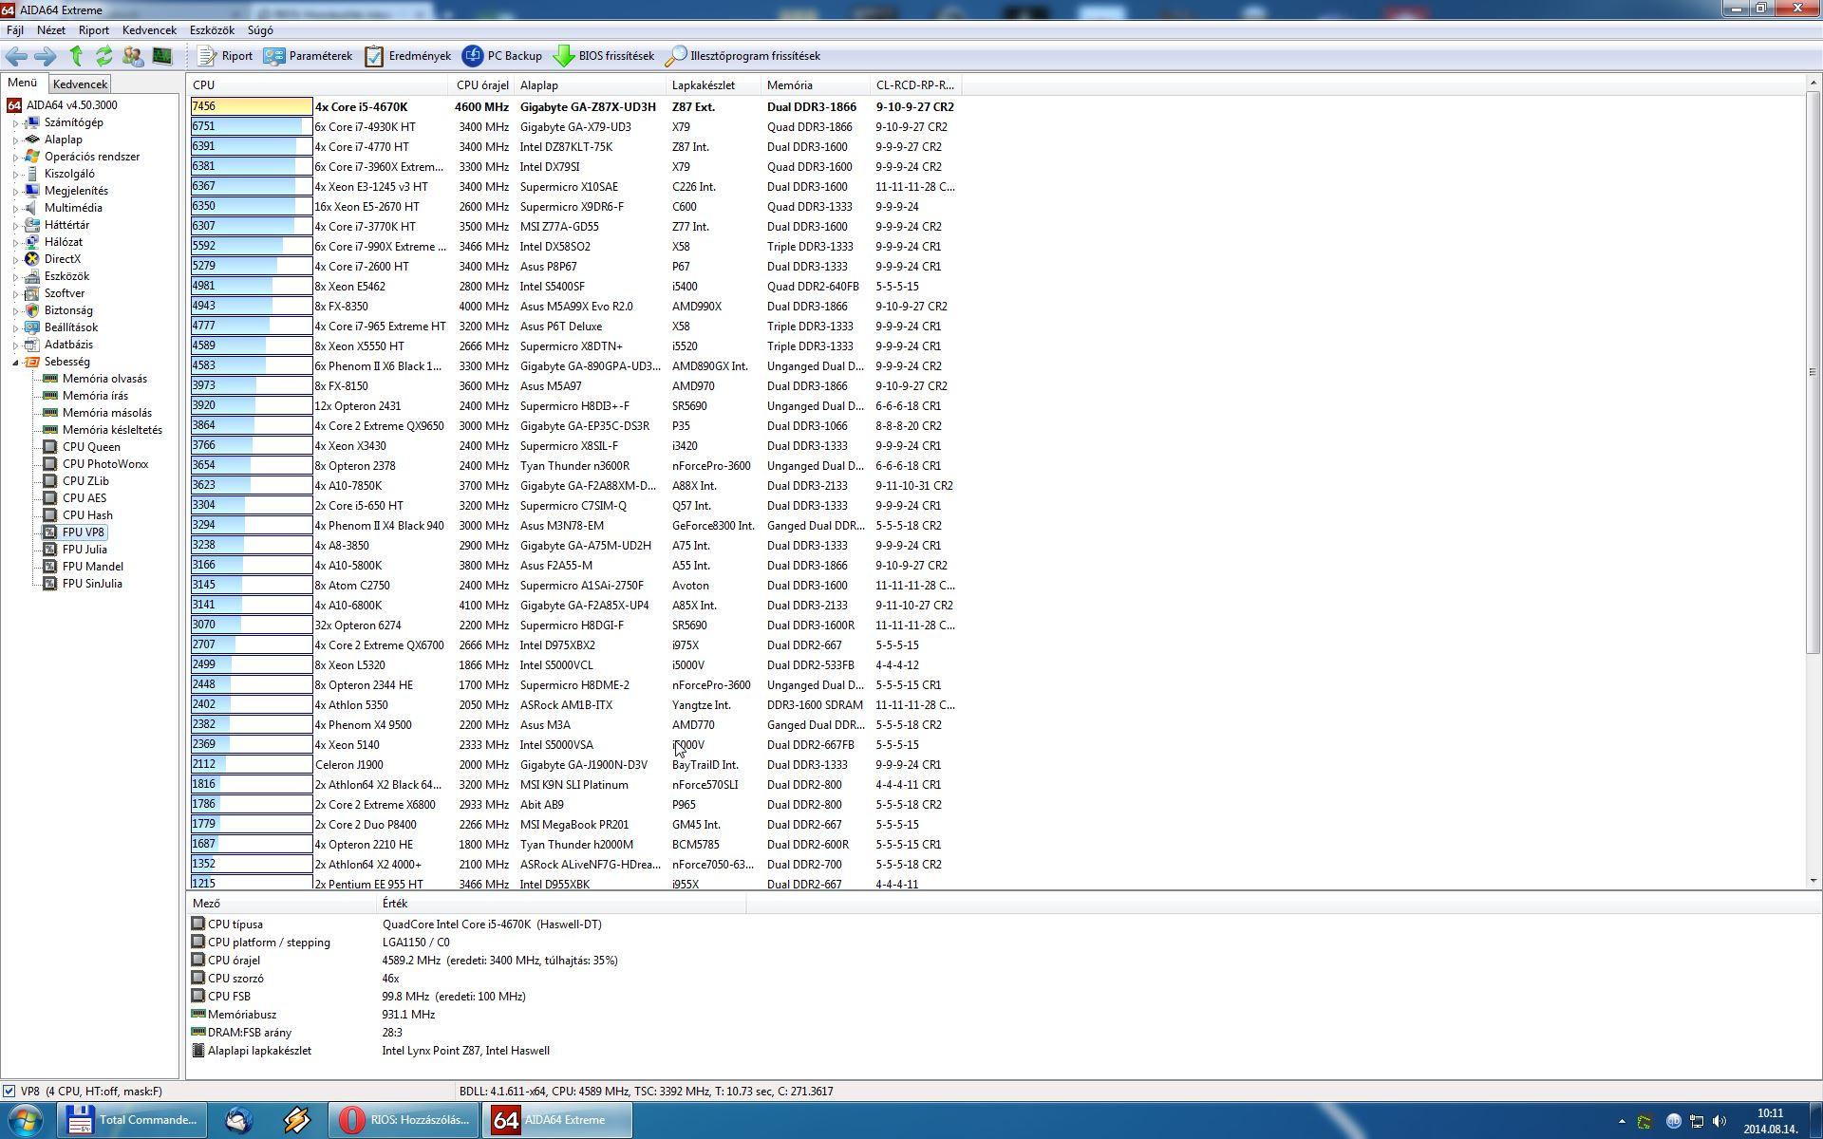Screen dimensions: 1823x1139
Task: Expand the Alaplap tree node
Action: [15, 140]
